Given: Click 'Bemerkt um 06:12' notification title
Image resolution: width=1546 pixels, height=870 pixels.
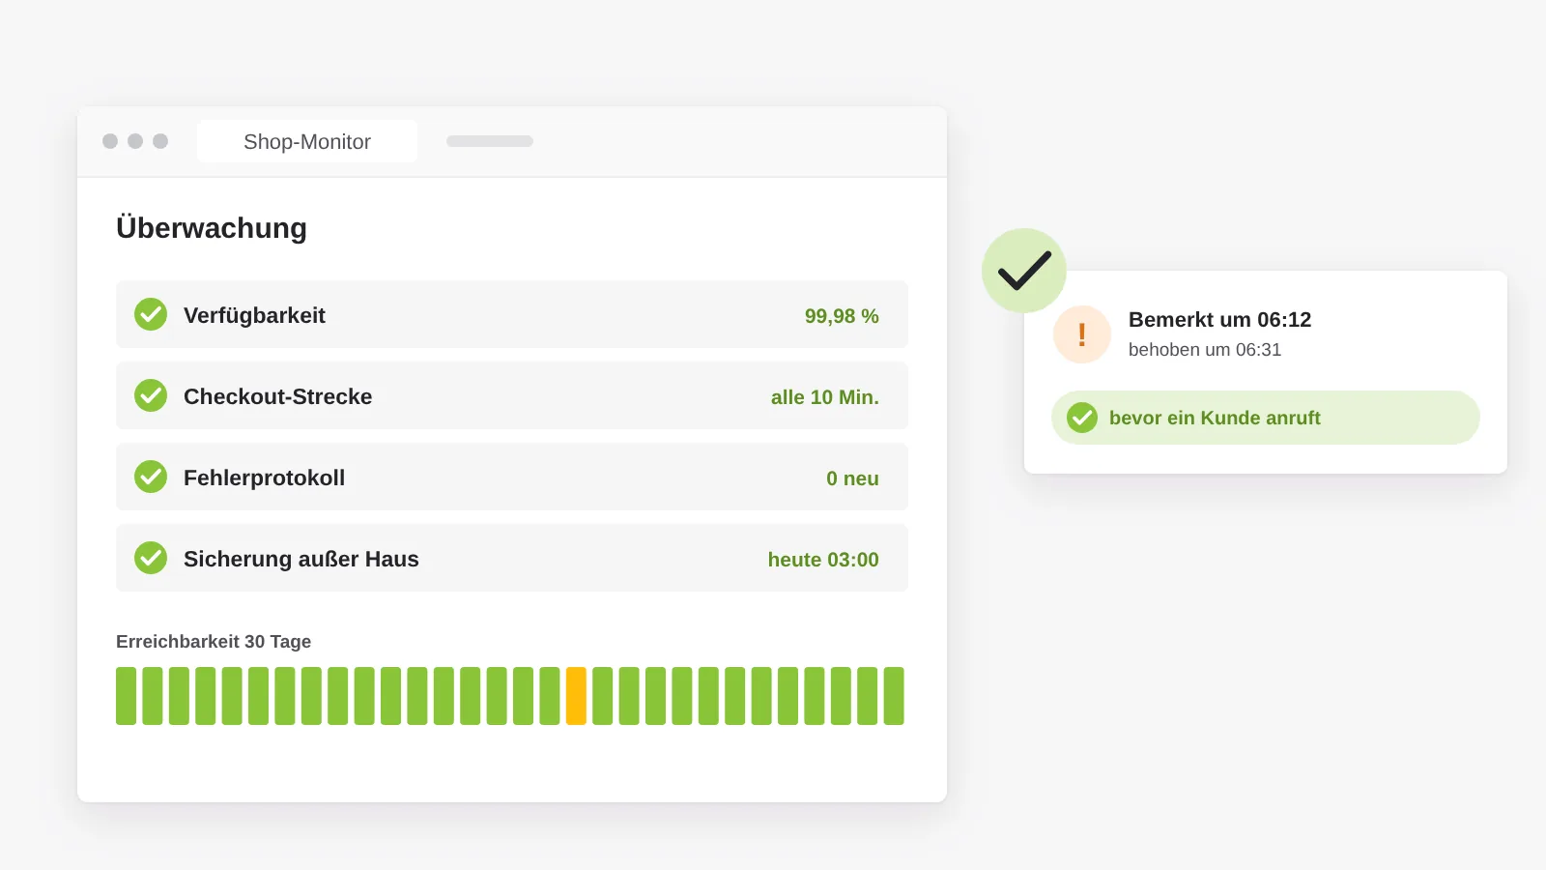Looking at the screenshot, I should [x=1219, y=320].
